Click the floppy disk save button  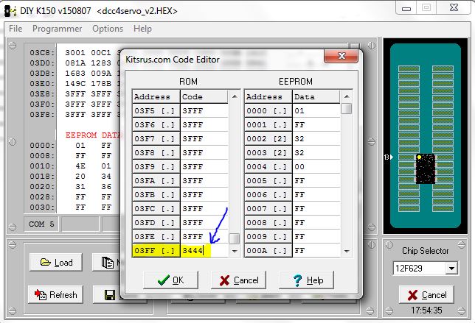tap(109, 295)
